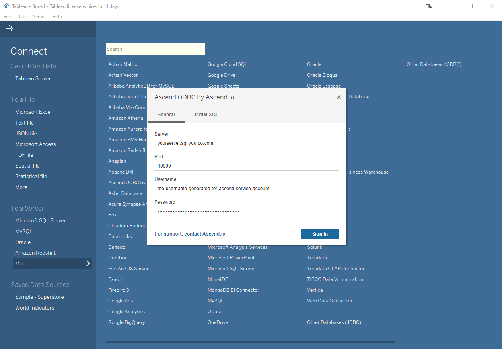Viewport: 502px width, 349px height.
Task: Switch to the Initial SQL tab
Action: pyautogui.click(x=206, y=115)
